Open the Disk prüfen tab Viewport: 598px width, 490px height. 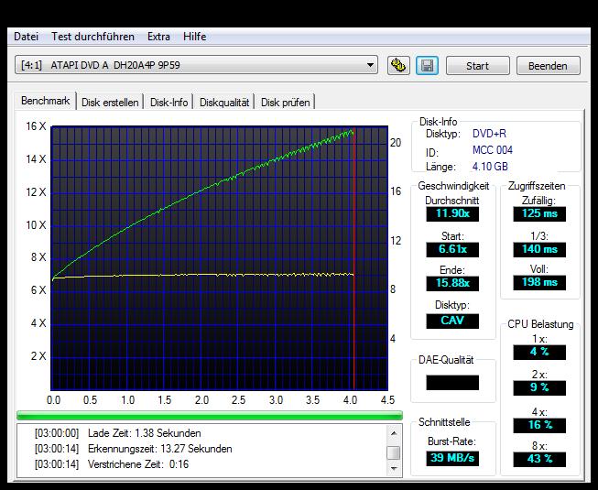click(x=286, y=103)
